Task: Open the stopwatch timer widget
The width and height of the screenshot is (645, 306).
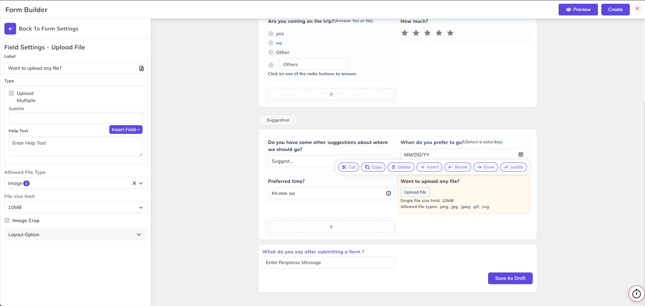Action: [x=637, y=294]
